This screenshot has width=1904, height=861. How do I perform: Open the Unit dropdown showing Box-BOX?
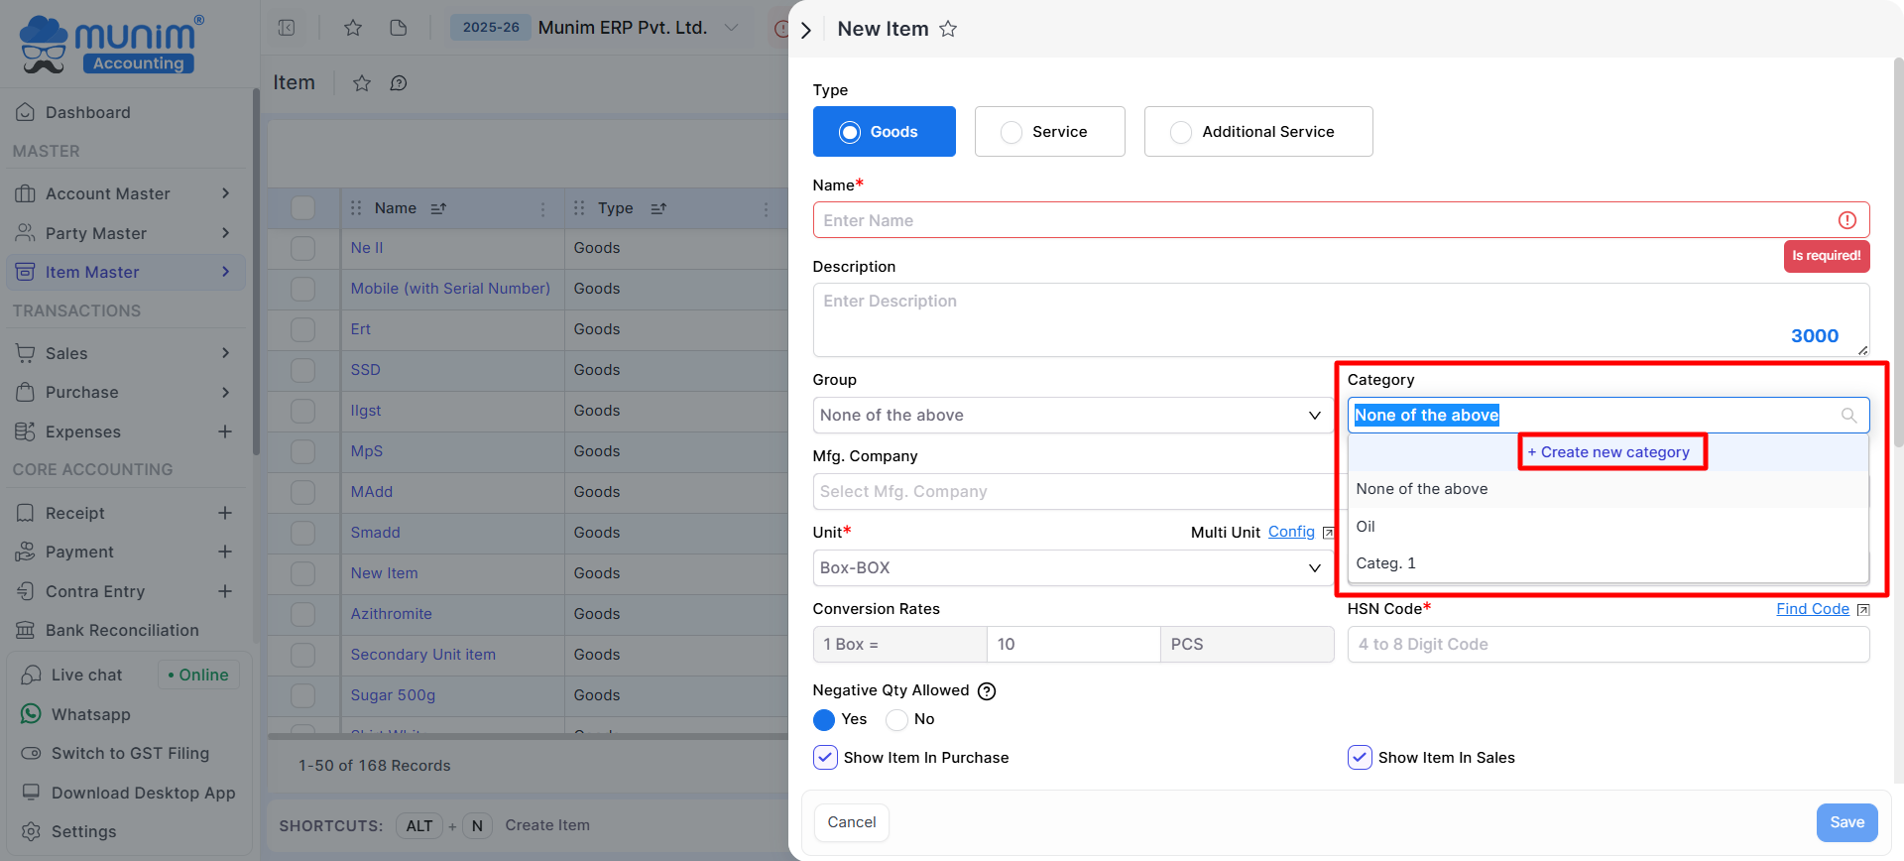[x=1071, y=568]
